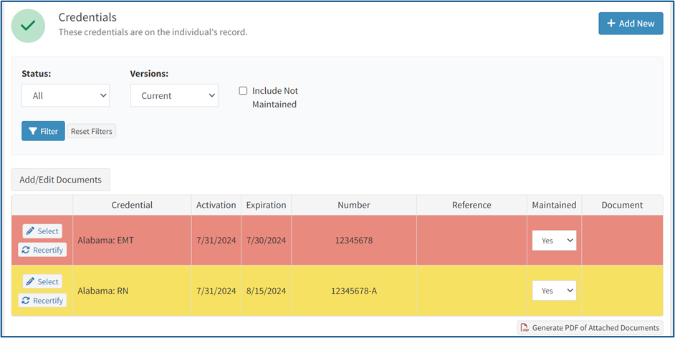675x338 pixels.
Task: Click the Generate PDF of Attached Documents button
Action: pyautogui.click(x=590, y=328)
